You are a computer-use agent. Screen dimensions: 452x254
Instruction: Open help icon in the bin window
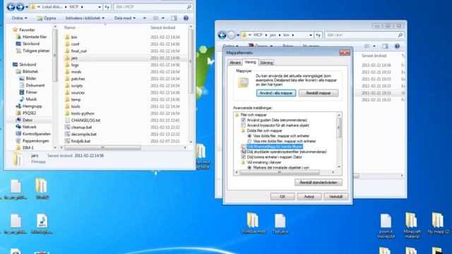coord(397,46)
